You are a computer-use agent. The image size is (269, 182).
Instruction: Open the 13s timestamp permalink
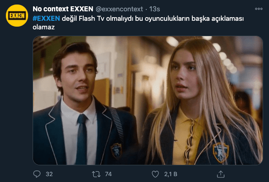pos(154,9)
